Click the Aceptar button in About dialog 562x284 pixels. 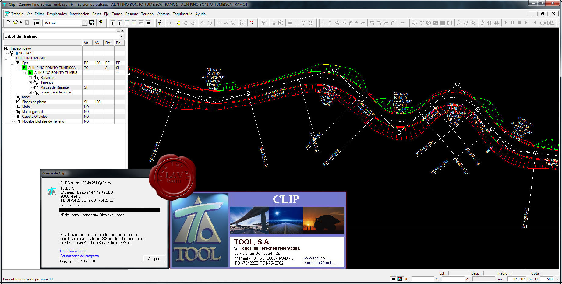[154, 259]
